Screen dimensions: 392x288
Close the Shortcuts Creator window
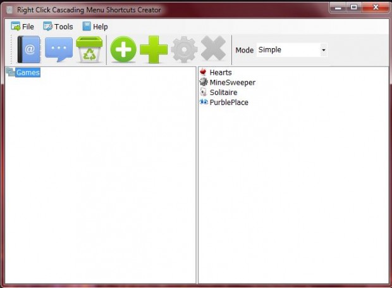coord(376,8)
